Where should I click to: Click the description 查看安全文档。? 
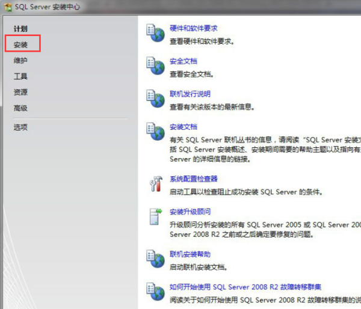[191, 74]
